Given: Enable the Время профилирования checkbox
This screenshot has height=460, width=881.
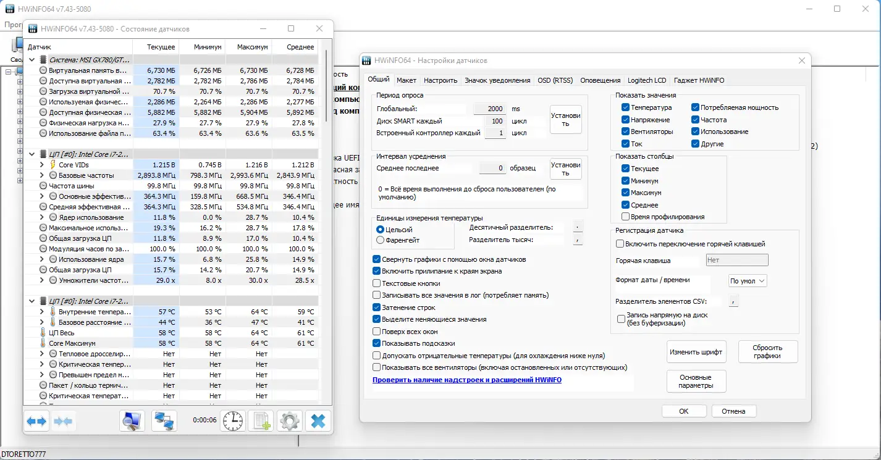Looking at the screenshot, I should click(626, 217).
